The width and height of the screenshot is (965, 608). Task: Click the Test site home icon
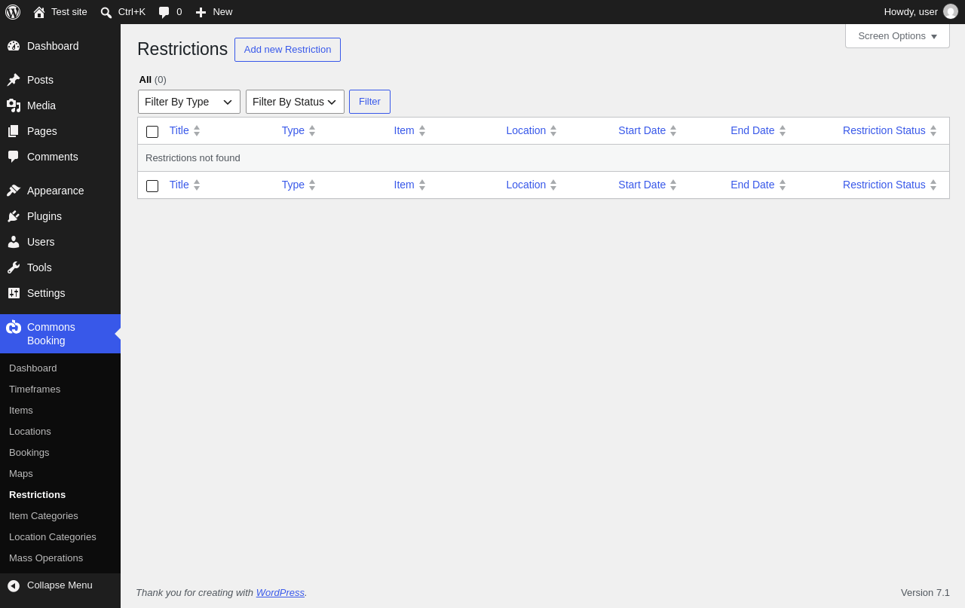tap(39, 12)
